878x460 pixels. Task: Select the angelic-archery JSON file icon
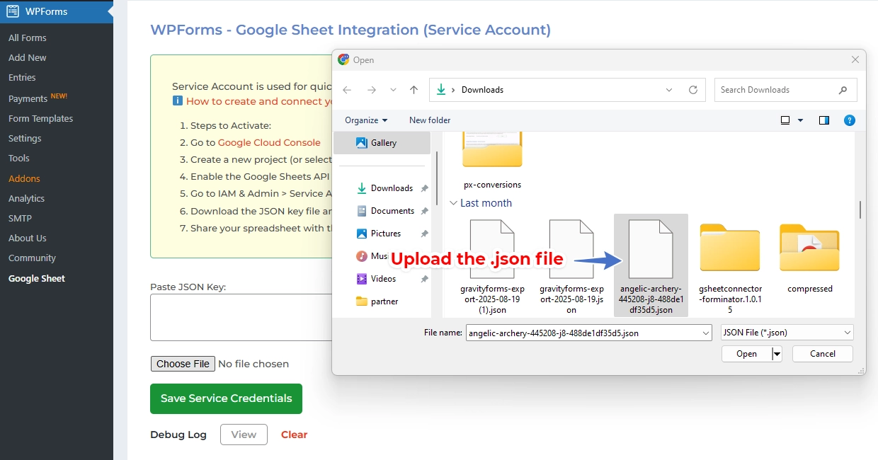pyautogui.click(x=651, y=249)
